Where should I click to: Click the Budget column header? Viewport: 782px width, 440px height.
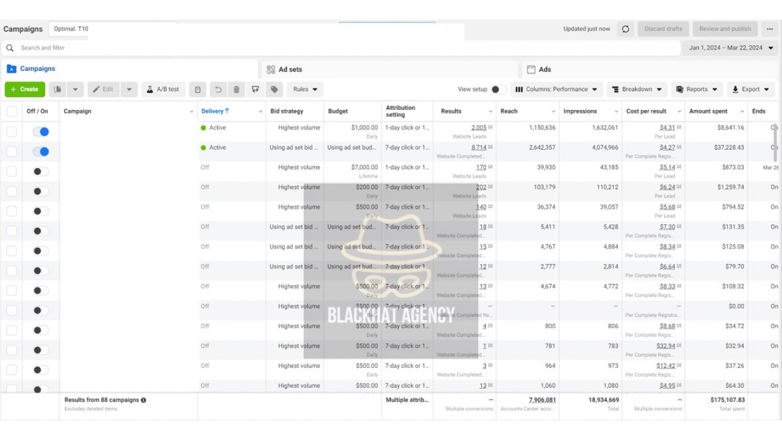click(338, 111)
